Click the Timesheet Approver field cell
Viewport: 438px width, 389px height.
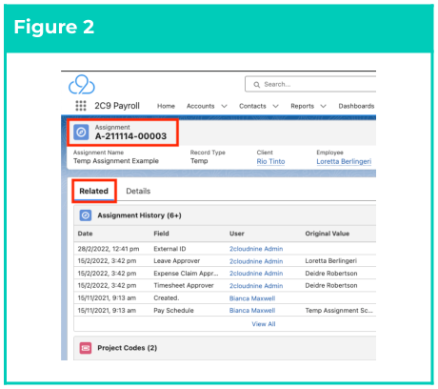tap(184, 285)
